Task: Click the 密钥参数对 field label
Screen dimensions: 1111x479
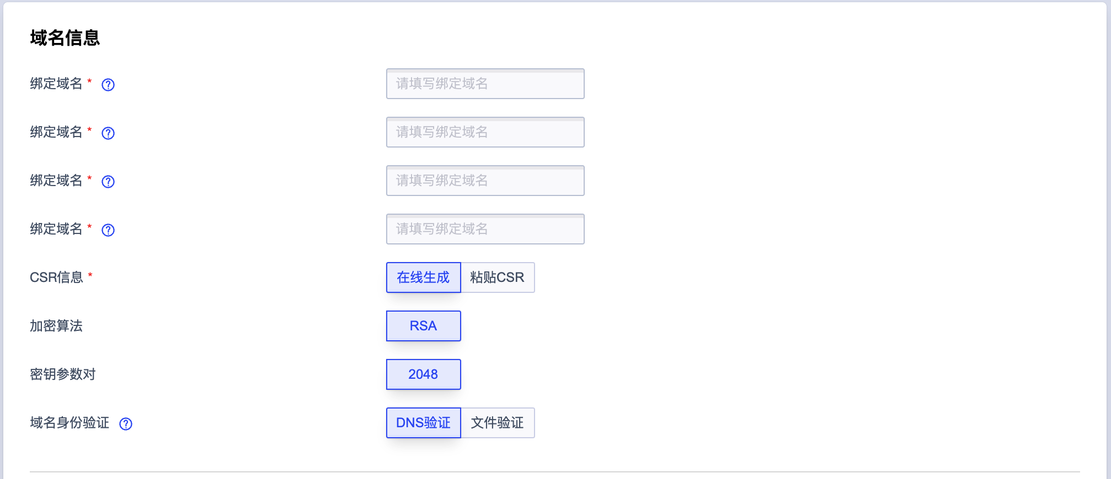Action: coord(62,374)
